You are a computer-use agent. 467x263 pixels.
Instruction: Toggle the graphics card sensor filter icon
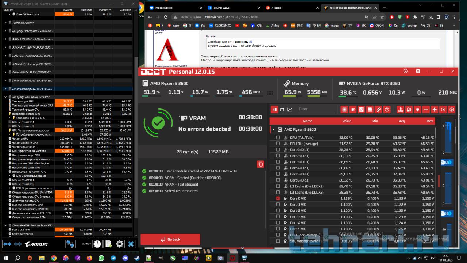pyautogui.click(x=353, y=109)
